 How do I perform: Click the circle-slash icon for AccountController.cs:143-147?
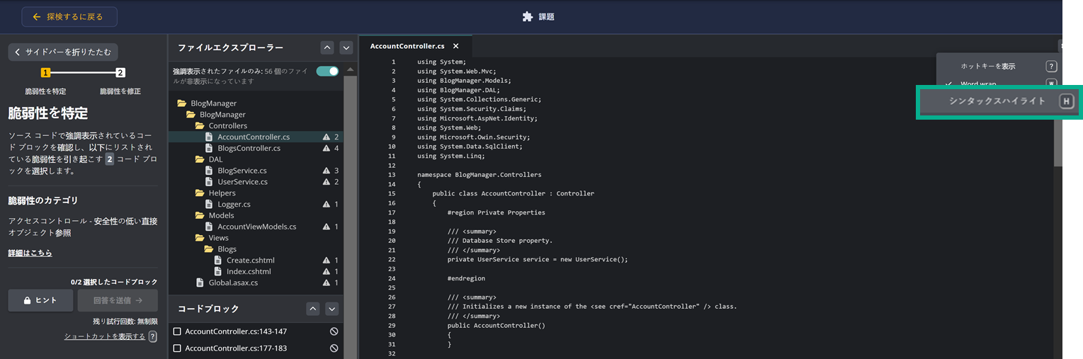tap(334, 331)
